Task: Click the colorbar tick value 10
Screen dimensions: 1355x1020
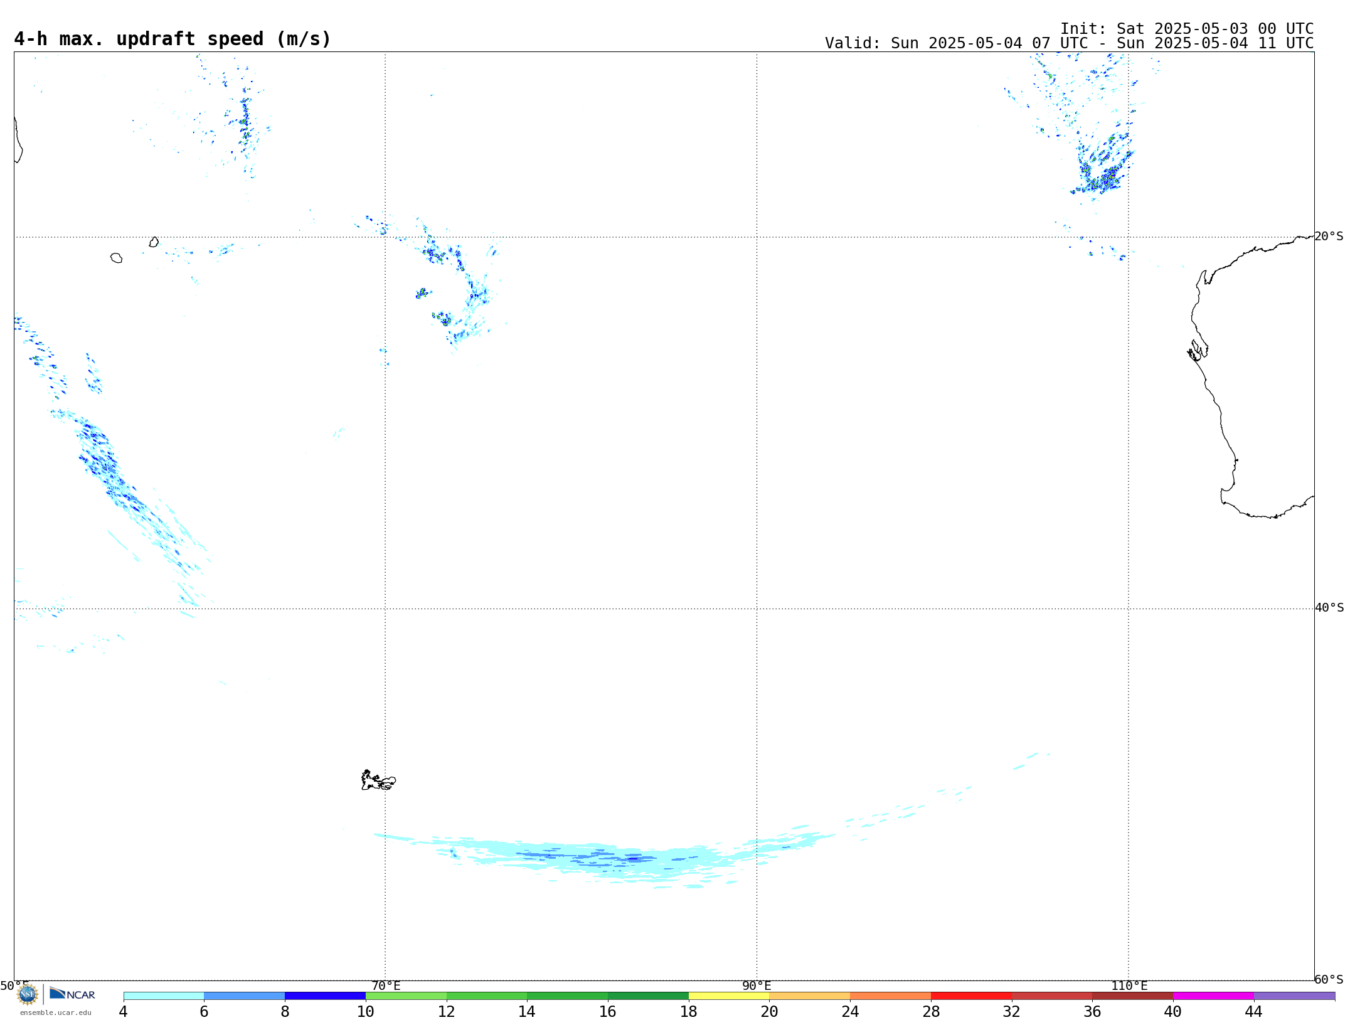Action: coord(366,1011)
